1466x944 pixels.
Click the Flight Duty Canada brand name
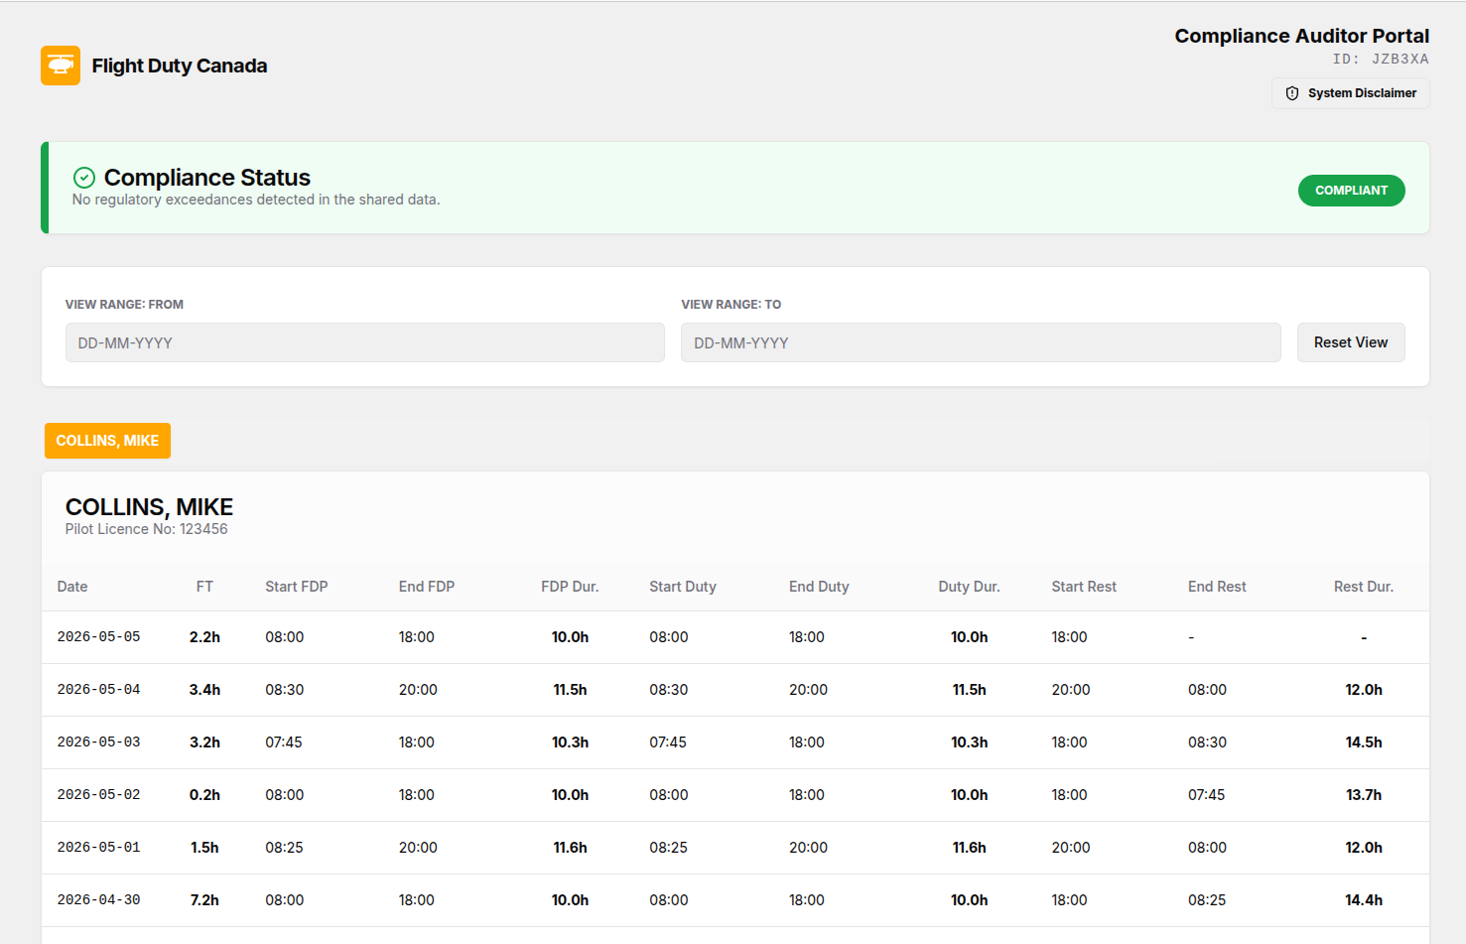(180, 66)
